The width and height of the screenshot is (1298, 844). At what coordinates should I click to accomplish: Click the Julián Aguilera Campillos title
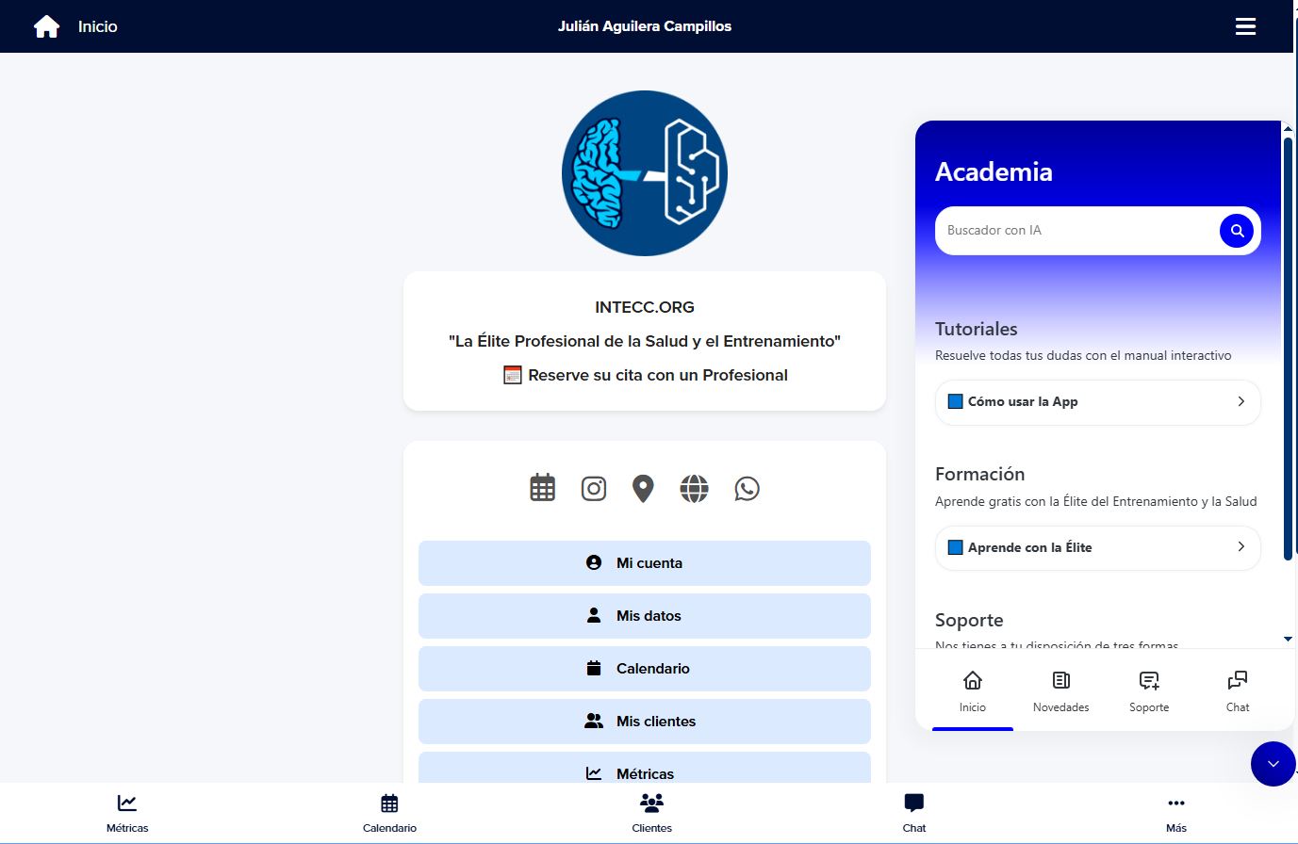coord(645,26)
